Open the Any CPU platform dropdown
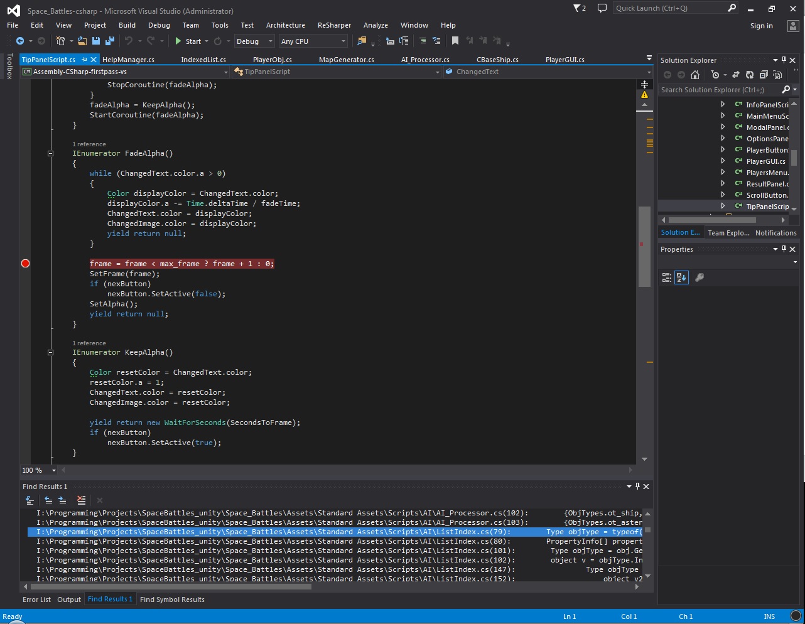The height and width of the screenshot is (624, 805). (313, 41)
